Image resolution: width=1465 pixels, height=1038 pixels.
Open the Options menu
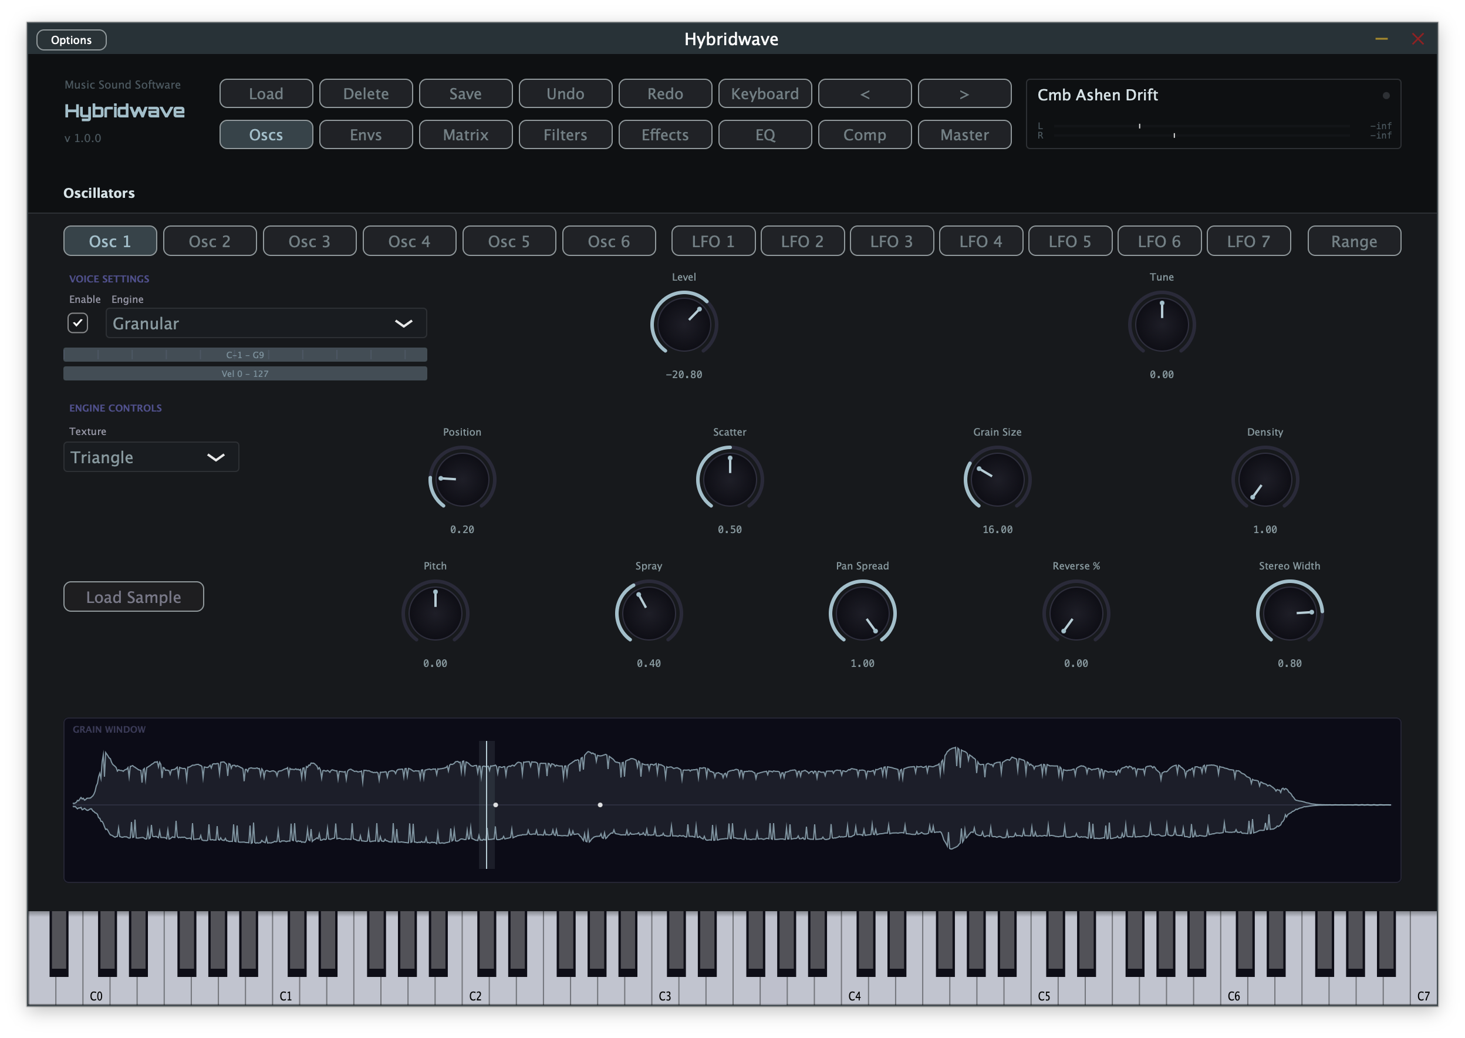coord(71,39)
